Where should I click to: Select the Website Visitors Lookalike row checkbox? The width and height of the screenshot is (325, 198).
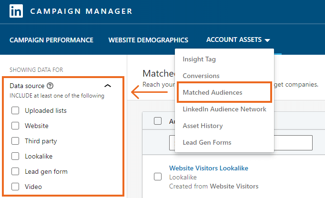(158, 177)
